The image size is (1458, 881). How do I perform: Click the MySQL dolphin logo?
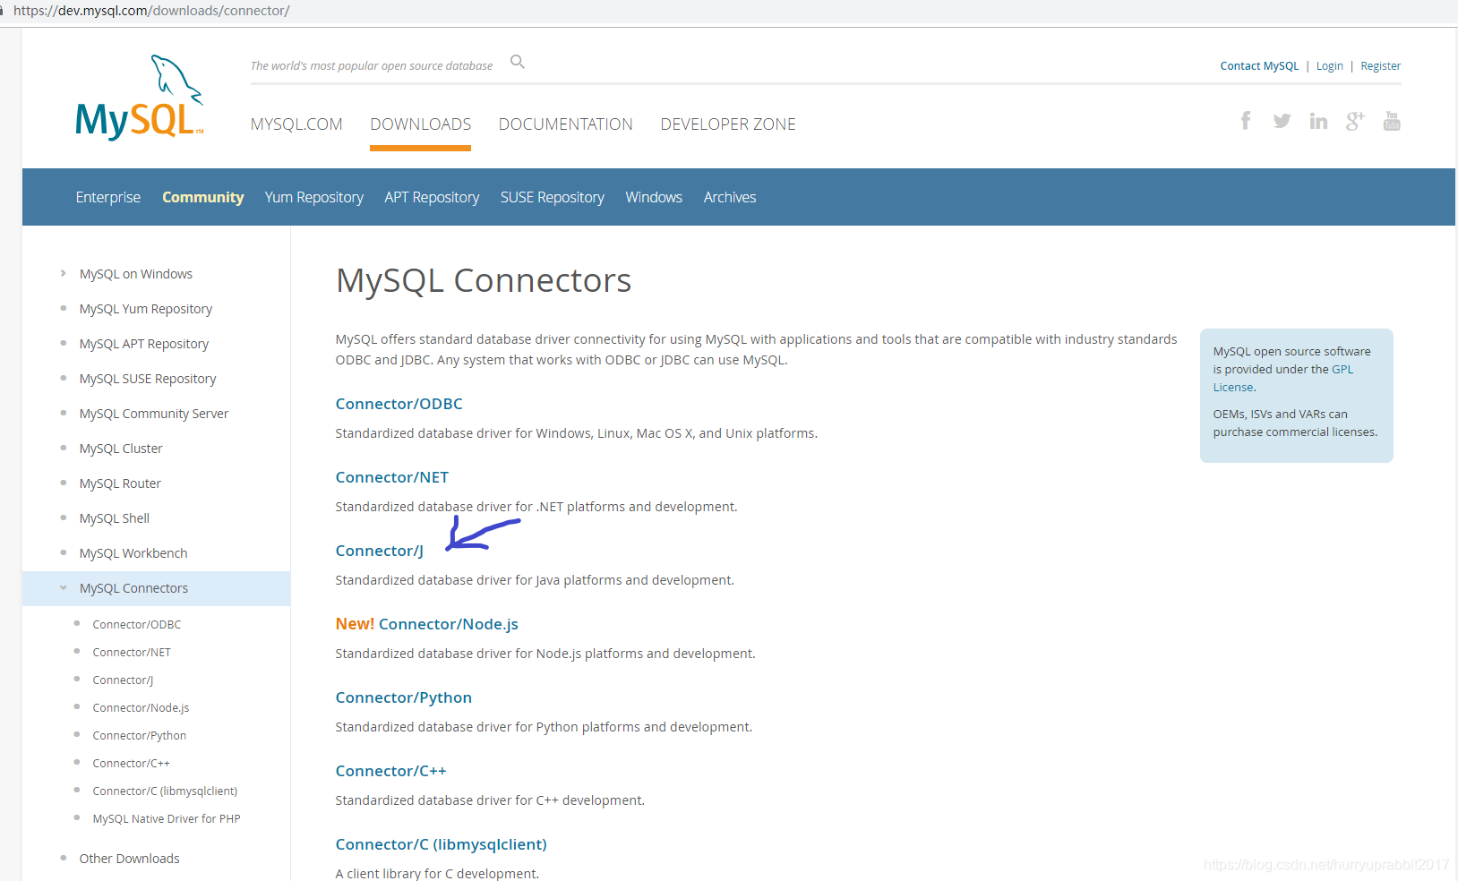point(140,97)
